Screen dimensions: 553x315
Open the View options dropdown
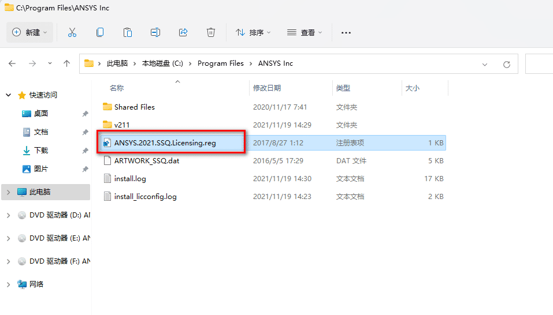click(305, 33)
